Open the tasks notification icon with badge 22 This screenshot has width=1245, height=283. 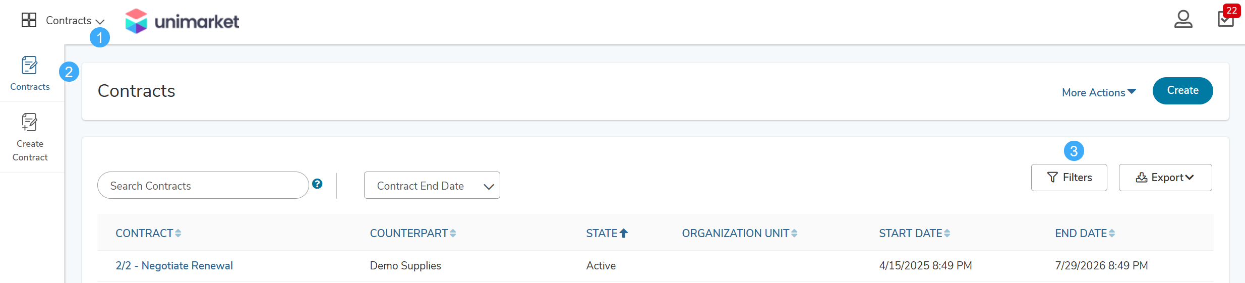pyautogui.click(x=1226, y=18)
